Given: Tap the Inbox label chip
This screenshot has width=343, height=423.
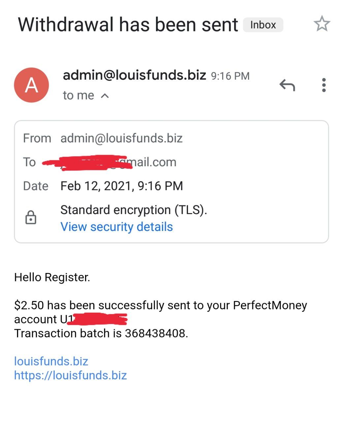Looking at the screenshot, I should pos(263,25).
